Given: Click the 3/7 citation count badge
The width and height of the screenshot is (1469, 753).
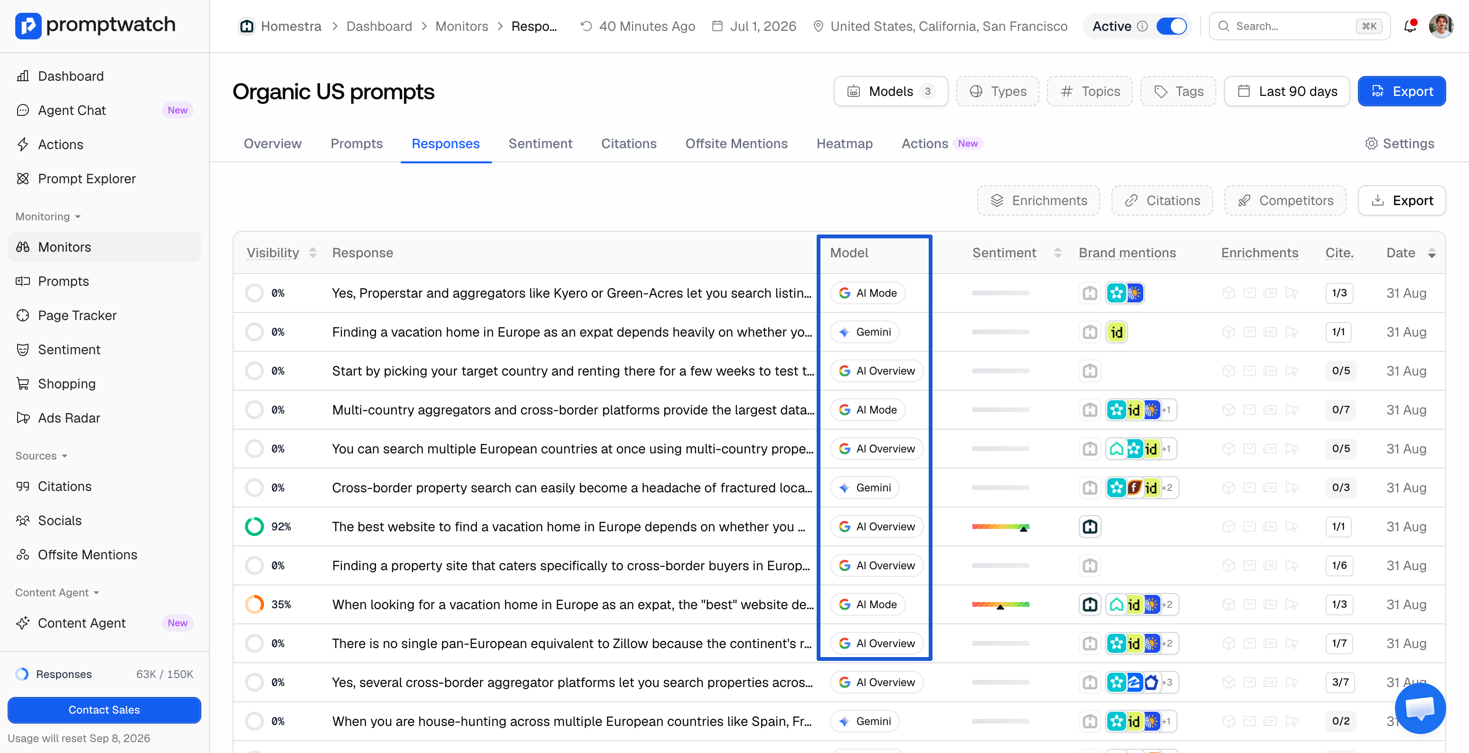Looking at the screenshot, I should pos(1340,682).
